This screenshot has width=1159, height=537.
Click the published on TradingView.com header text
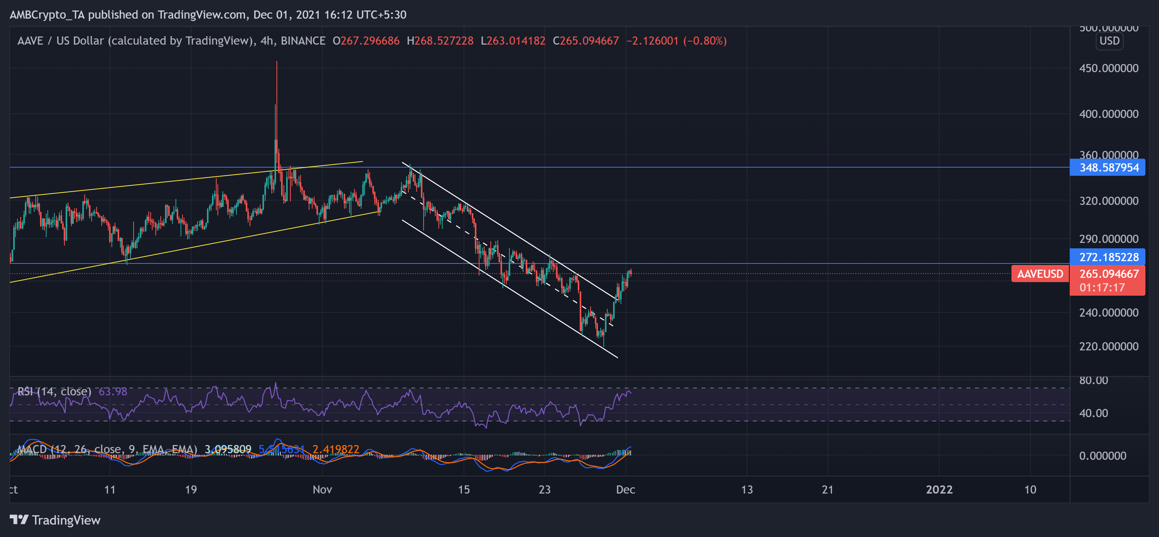click(x=167, y=14)
